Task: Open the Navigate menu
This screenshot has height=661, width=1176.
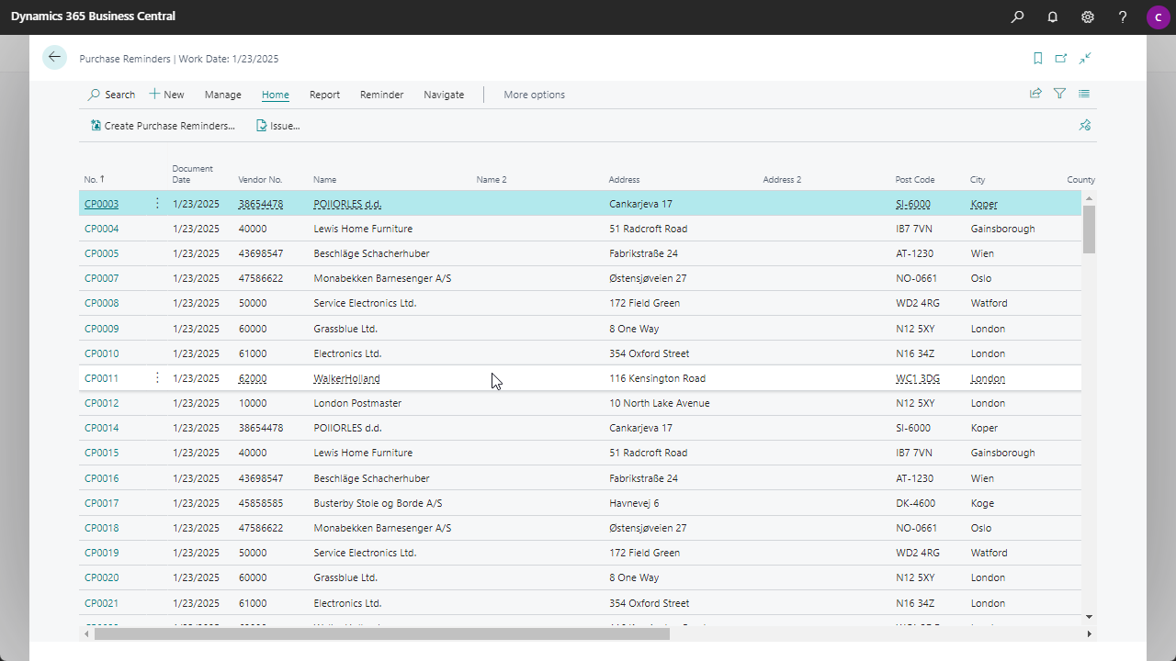Action: (x=444, y=95)
